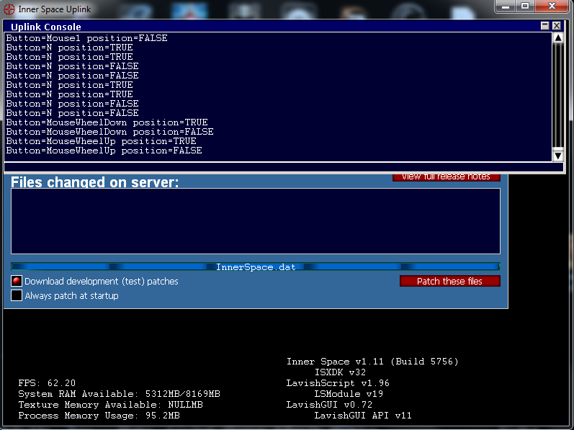Click 'LSModule v19' version text
574x430 pixels.
[x=349, y=394]
